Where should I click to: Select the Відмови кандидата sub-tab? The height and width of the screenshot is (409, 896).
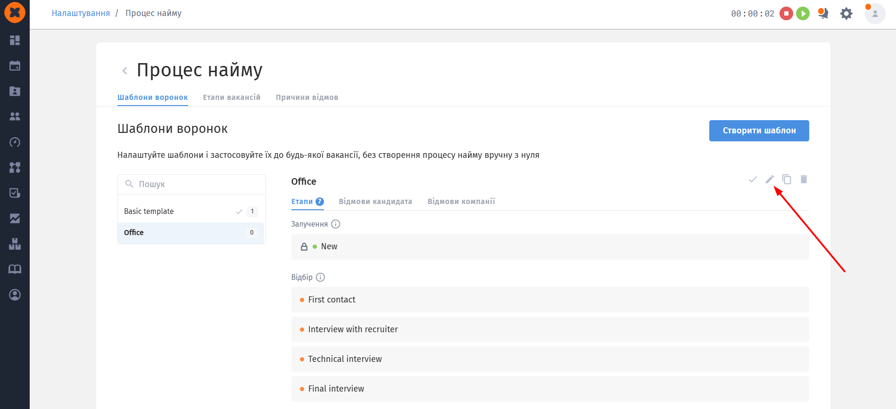point(375,202)
